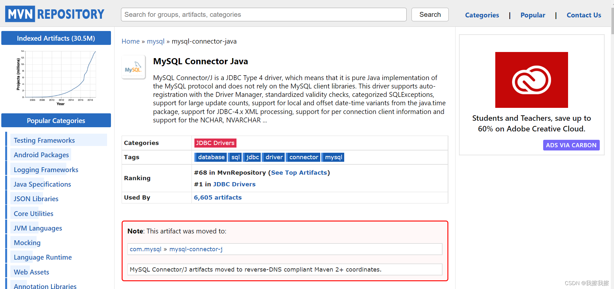Open mysql-connector-j artifact link

coord(196,249)
